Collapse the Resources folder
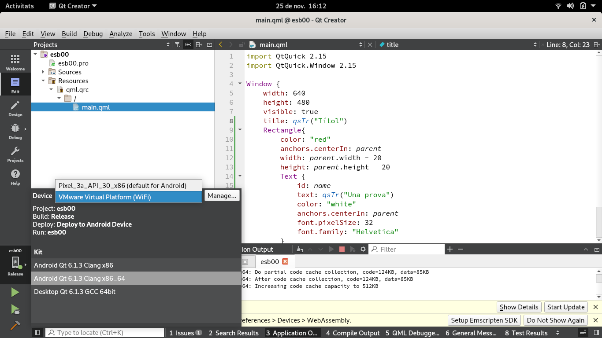The width and height of the screenshot is (602, 338). pos(44,81)
